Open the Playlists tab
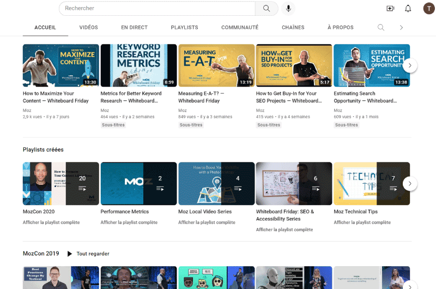436x289 pixels. (184, 27)
